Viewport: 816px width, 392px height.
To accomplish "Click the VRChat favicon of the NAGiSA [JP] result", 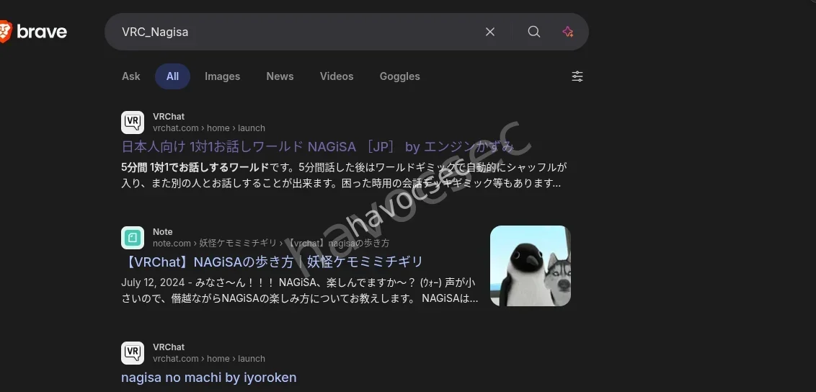I will 133,122.
